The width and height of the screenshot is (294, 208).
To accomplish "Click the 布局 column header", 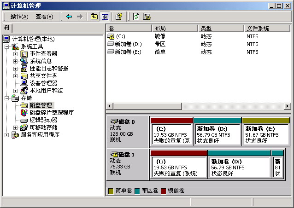I will (x=175, y=28).
